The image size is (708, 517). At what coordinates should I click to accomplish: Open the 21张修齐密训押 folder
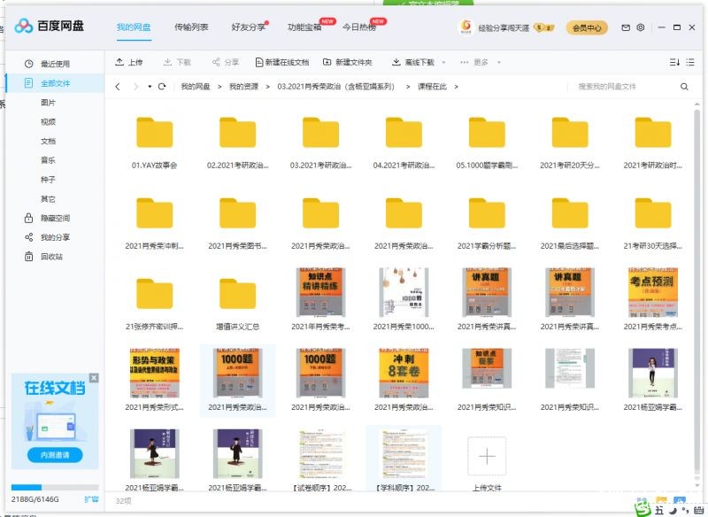click(154, 294)
